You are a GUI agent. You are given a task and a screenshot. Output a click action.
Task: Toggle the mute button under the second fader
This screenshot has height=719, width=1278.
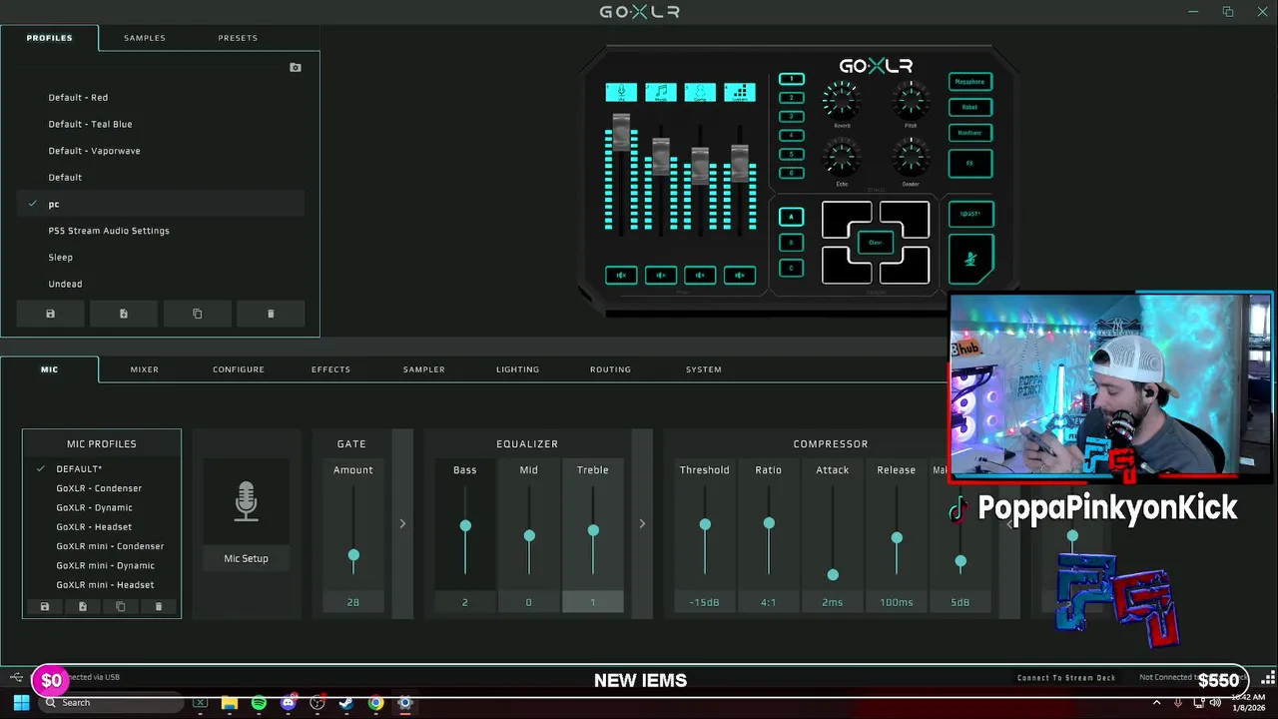click(x=660, y=276)
